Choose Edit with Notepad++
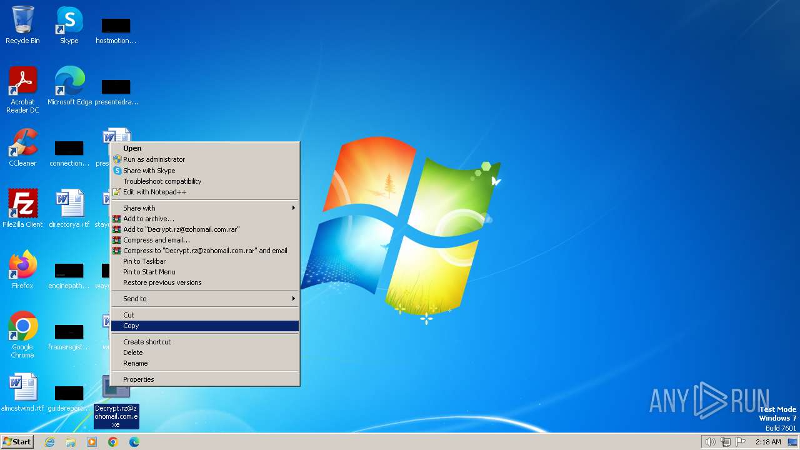The height and width of the screenshot is (450, 800). 205,192
